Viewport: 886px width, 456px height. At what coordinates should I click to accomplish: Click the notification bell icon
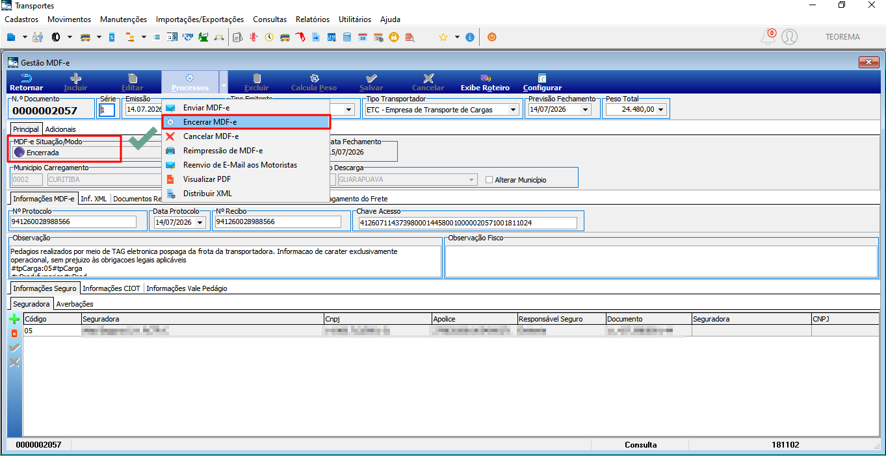coord(768,37)
